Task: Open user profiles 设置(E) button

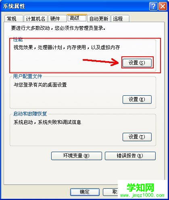Action: [137, 99]
